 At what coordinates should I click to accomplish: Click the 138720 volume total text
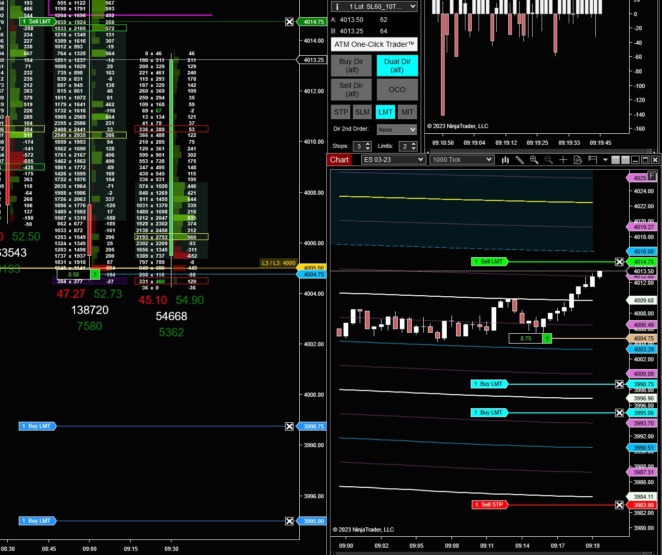click(90, 310)
